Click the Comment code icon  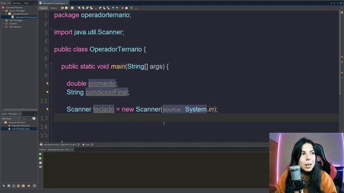tap(131, 8)
